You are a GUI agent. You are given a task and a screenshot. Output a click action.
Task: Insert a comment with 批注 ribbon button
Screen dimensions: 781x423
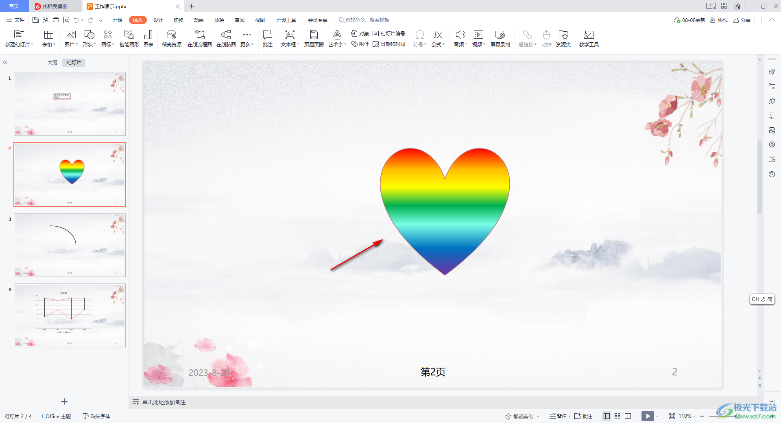pyautogui.click(x=268, y=39)
